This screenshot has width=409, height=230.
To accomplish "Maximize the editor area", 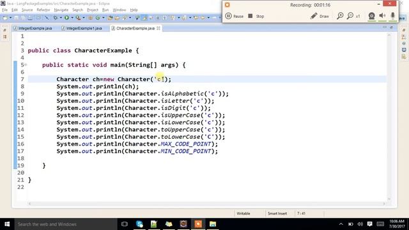I will 391,27.
